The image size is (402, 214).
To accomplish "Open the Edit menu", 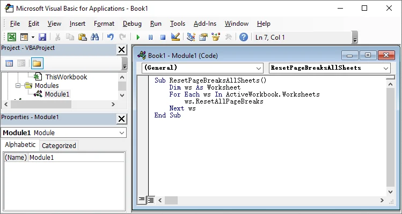I will [34, 24].
